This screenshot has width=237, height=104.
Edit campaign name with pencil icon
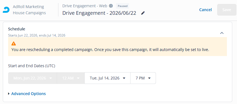(x=143, y=13)
